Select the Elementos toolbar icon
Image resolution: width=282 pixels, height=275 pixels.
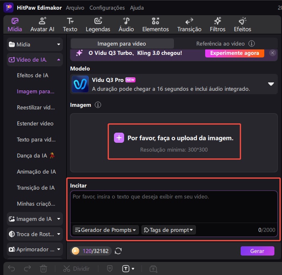click(x=155, y=25)
